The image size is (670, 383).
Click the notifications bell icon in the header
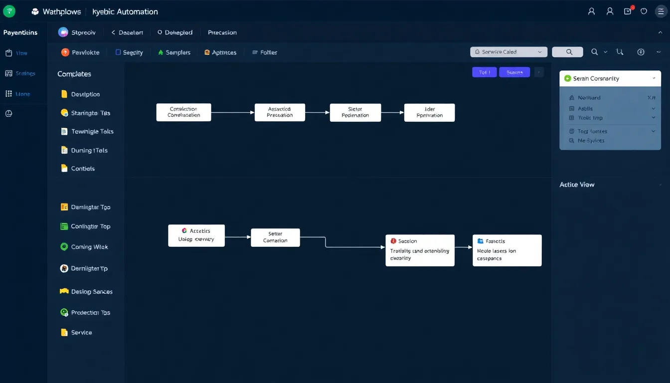click(x=627, y=10)
